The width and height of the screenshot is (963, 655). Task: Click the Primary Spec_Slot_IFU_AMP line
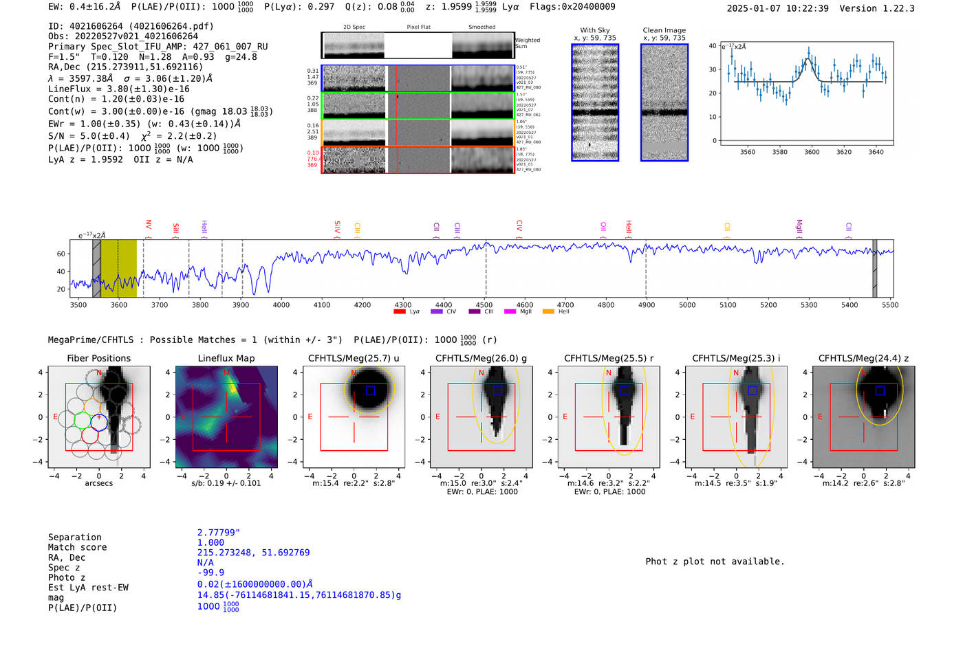tap(158, 47)
